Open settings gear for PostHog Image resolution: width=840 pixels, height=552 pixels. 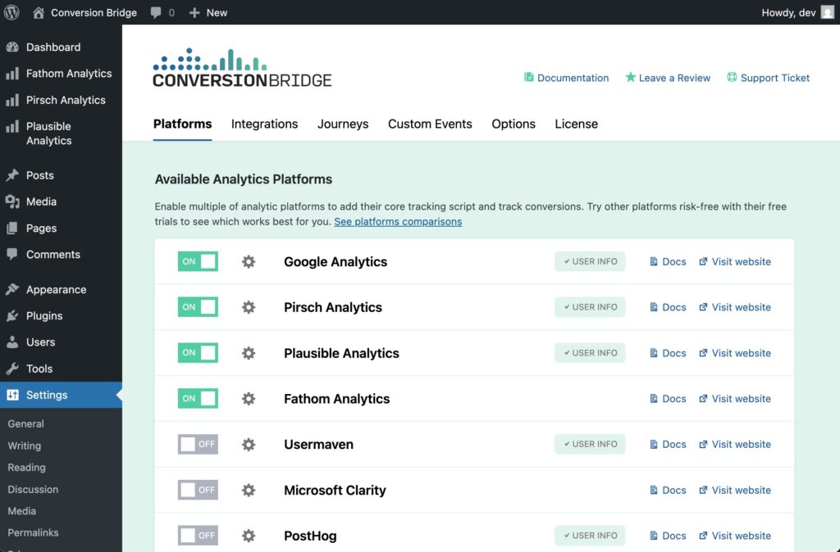[x=248, y=536]
